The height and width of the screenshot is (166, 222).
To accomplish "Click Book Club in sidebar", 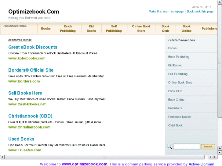I will [x=175, y=91].
